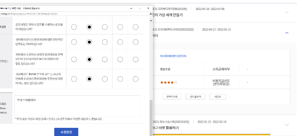Select third radio for 전반적인 만족도 question
The image size is (297, 136).
(x=105, y=42)
